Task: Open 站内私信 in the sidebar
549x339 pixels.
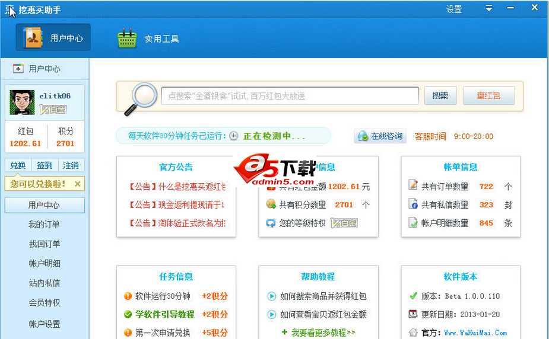Action: coord(45,283)
